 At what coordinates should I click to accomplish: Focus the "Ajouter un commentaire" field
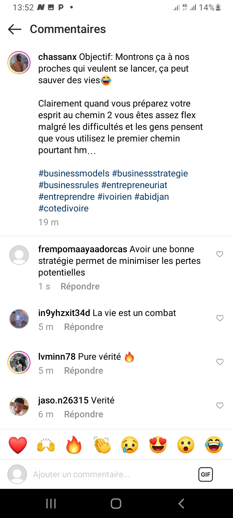97,474
